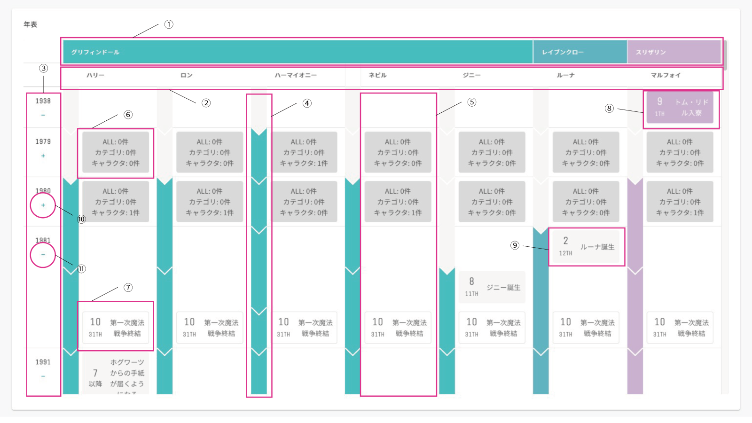Screen dimensions: 752x423
Task: Click the 1979 year label
Action: [x=43, y=141]
